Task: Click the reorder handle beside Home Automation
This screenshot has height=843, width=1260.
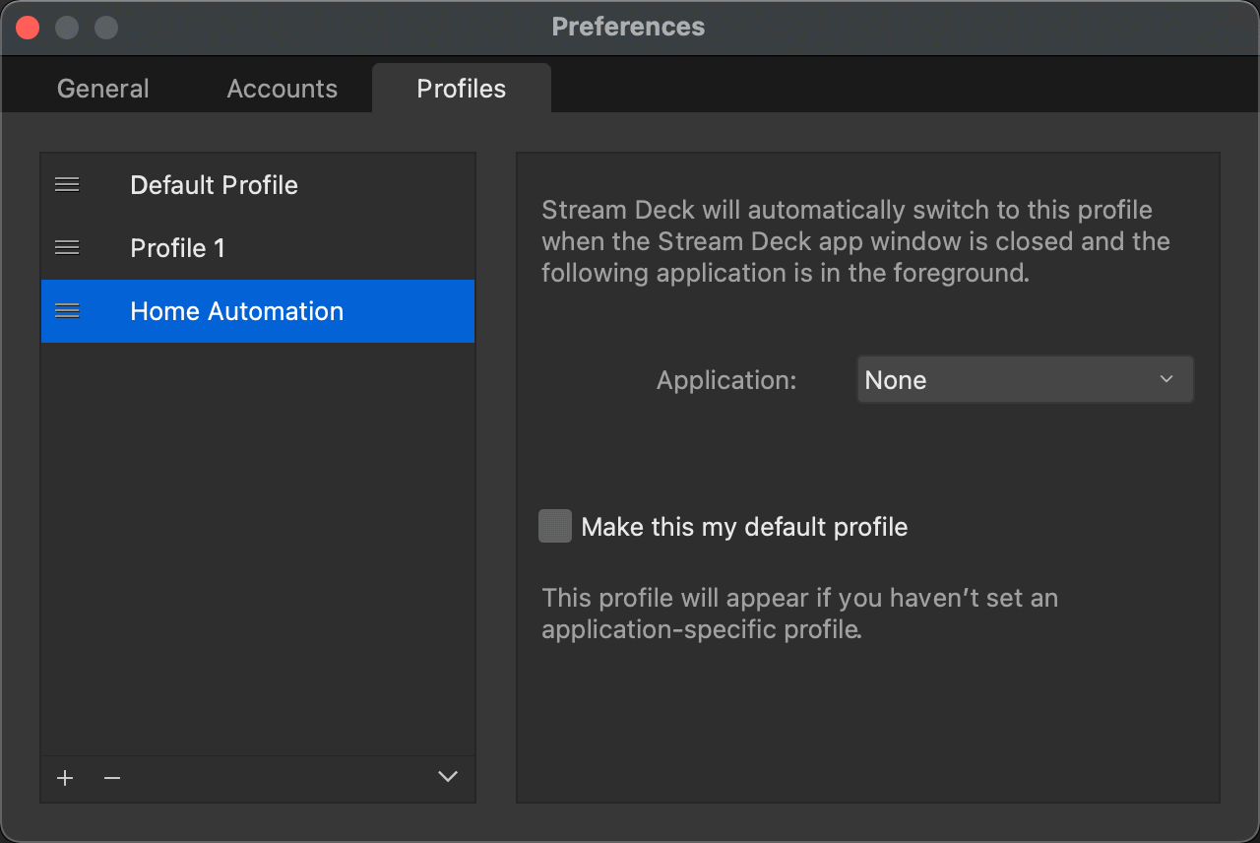Action: pyautogui.click(x=67, y=310)
